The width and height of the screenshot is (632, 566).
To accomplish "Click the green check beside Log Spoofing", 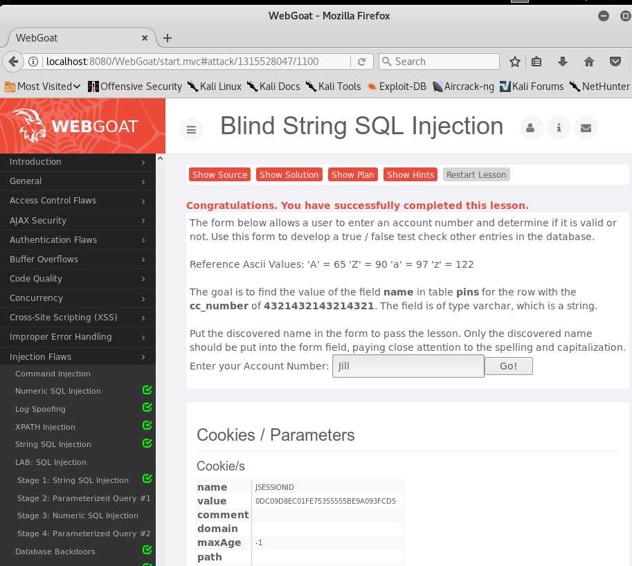I will pyautogui.click(x=147, y=408).
